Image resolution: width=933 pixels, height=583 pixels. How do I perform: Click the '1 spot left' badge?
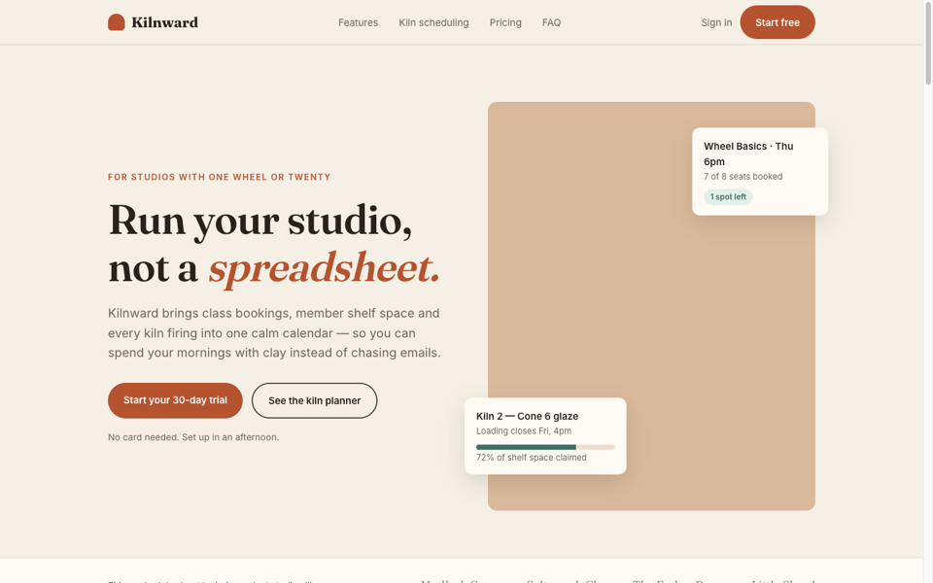click(728, 197)
